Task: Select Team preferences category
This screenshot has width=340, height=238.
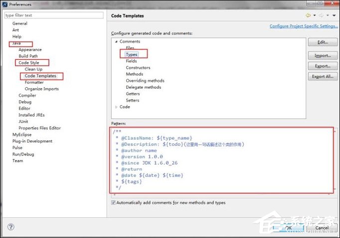Action: coord(17,161)
